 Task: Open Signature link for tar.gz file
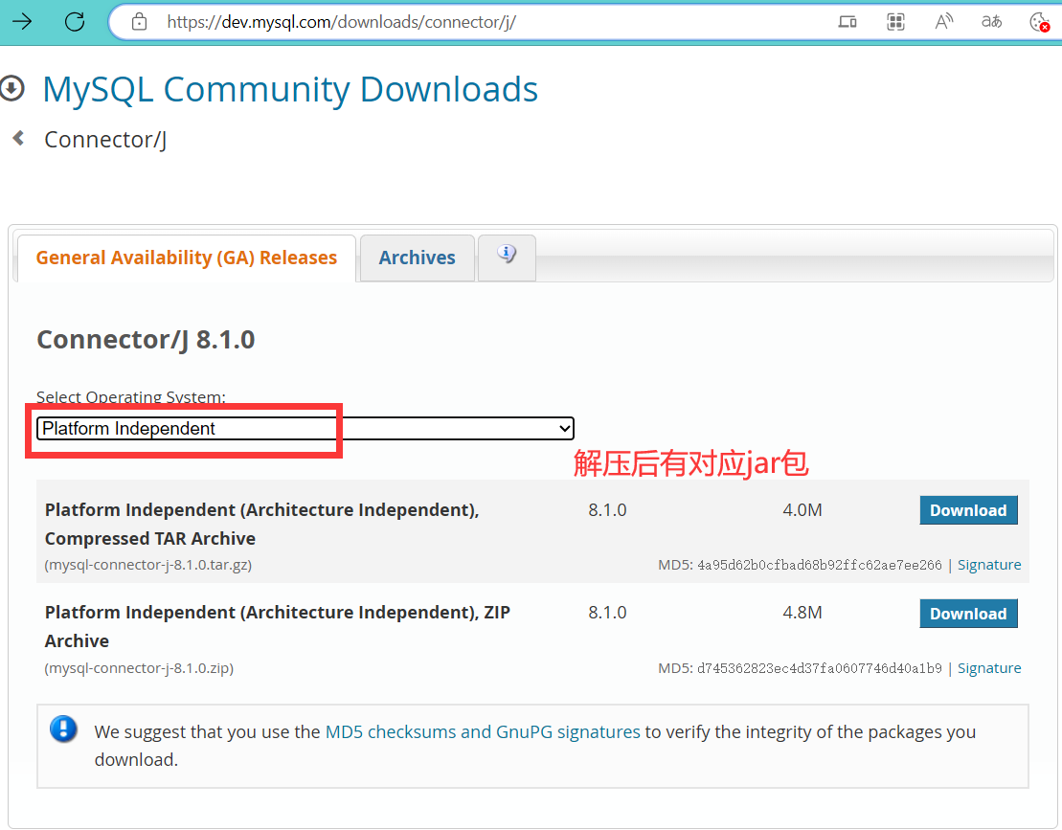[989, 565]
